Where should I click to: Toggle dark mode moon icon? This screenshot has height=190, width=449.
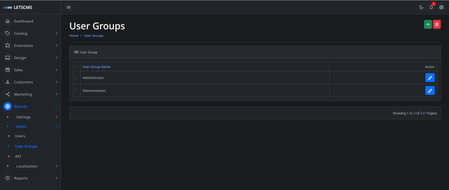[x=421, y=7]
